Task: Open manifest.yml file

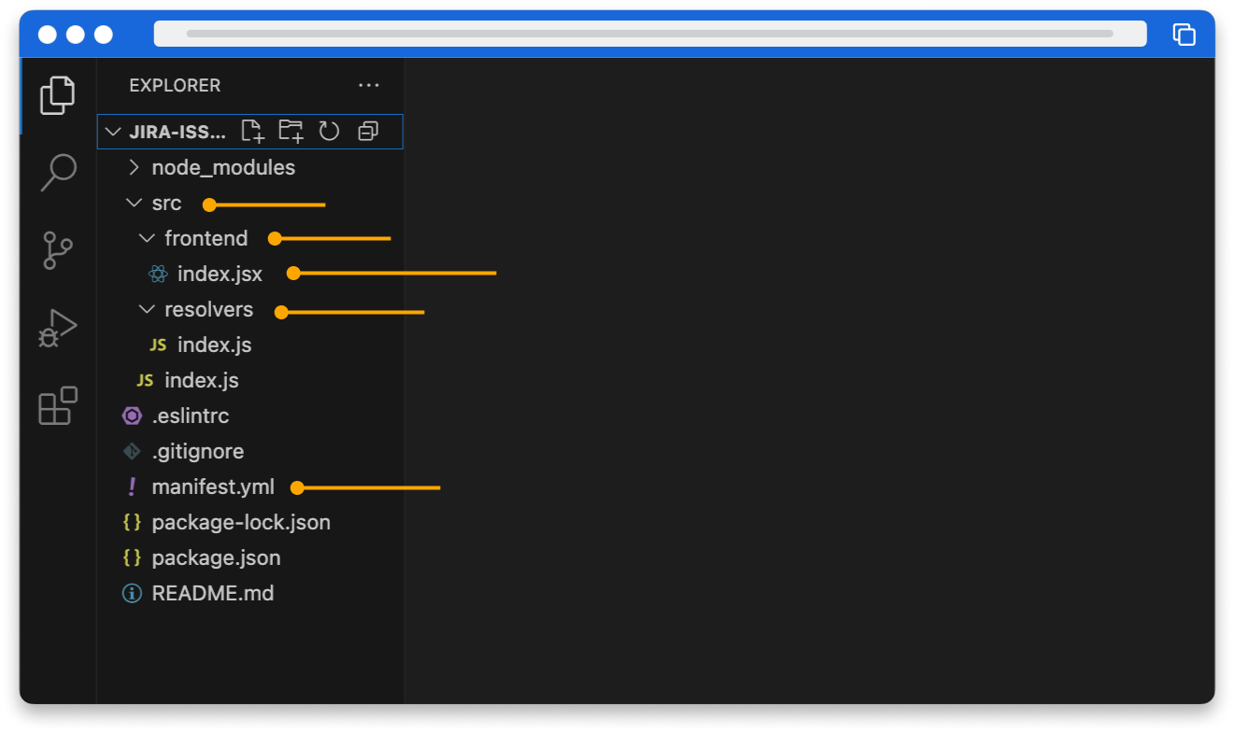Action: [213, 487]
